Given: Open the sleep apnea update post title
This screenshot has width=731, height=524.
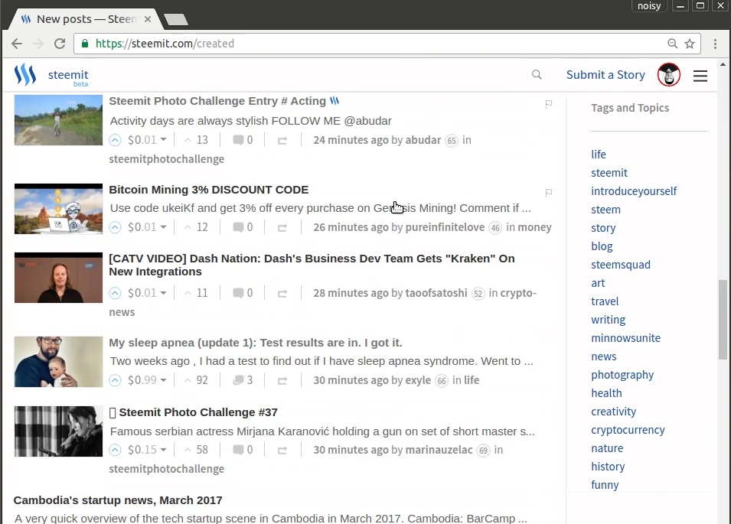Looking at the screenshot, I should point(256,343).
